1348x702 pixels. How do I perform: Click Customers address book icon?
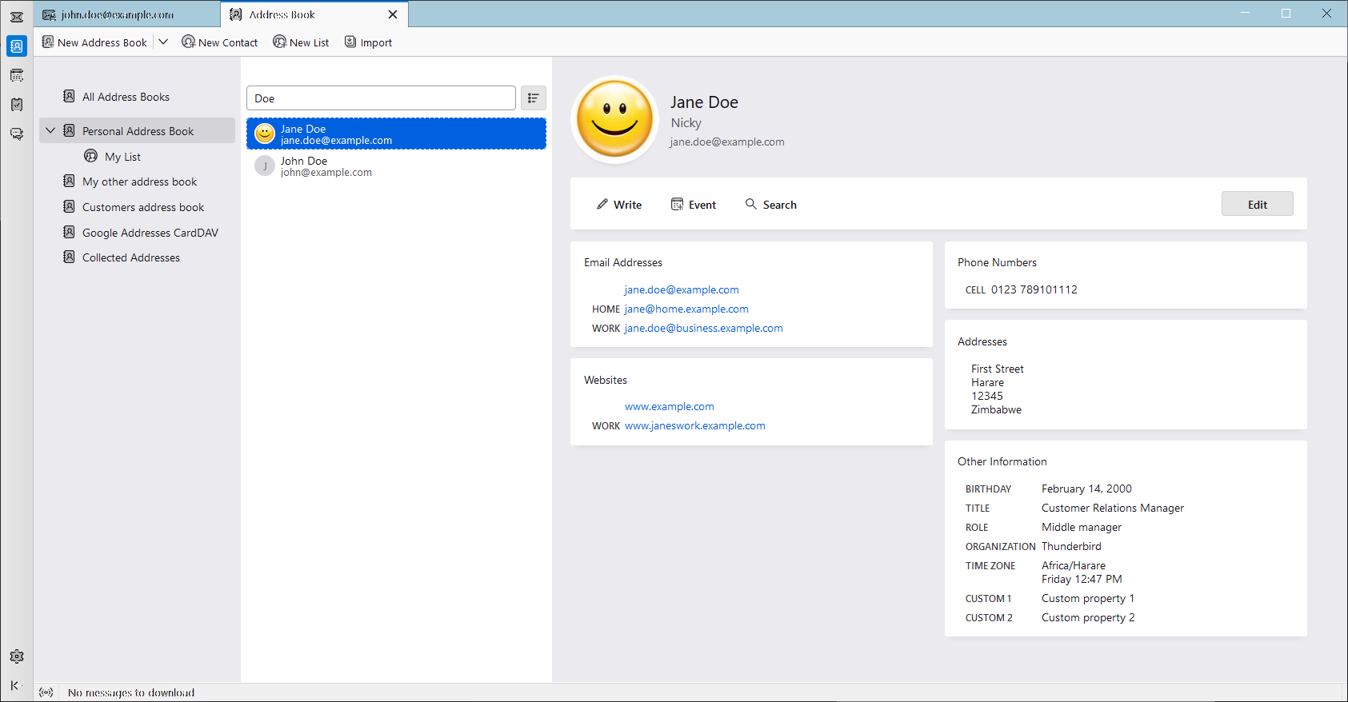click(x=69, y=206)
